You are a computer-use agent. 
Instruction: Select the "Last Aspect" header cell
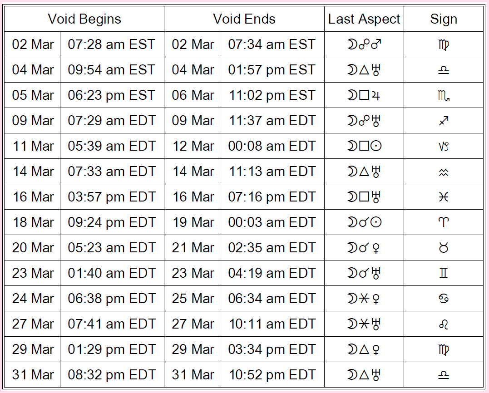click(x=364, y=19)
